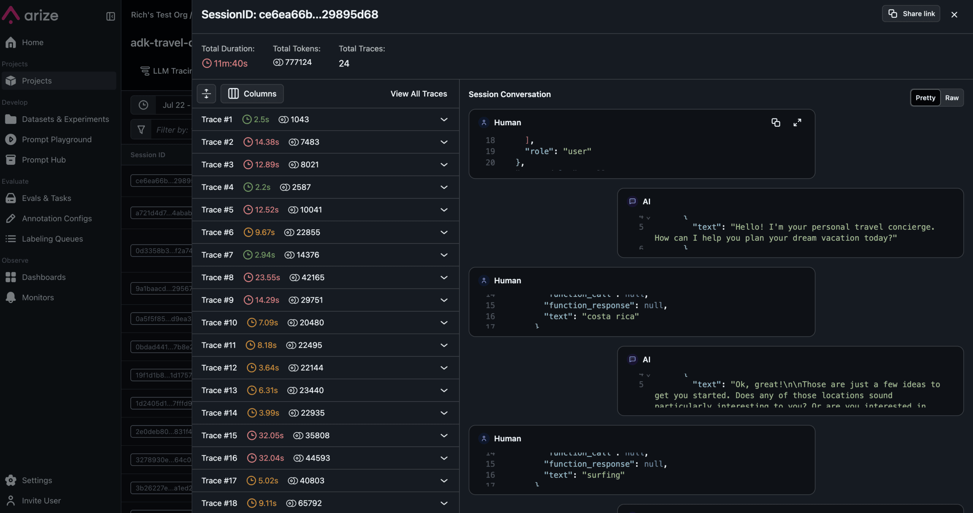Open Monitors bell icon item
Image resolution: width=973 pixels, height=513 pixels.
tap(38, 297)
